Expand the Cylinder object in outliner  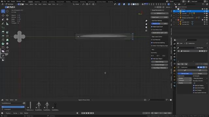[178, 13]
